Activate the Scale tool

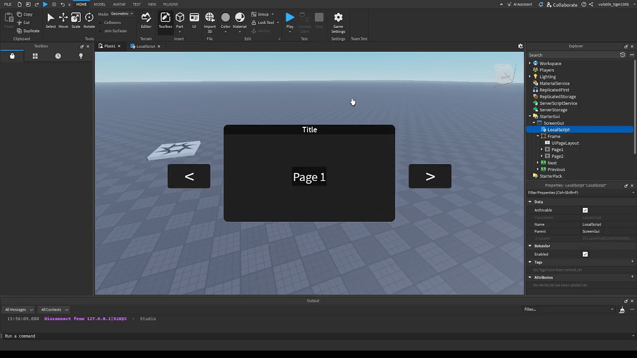coord(75,21)
